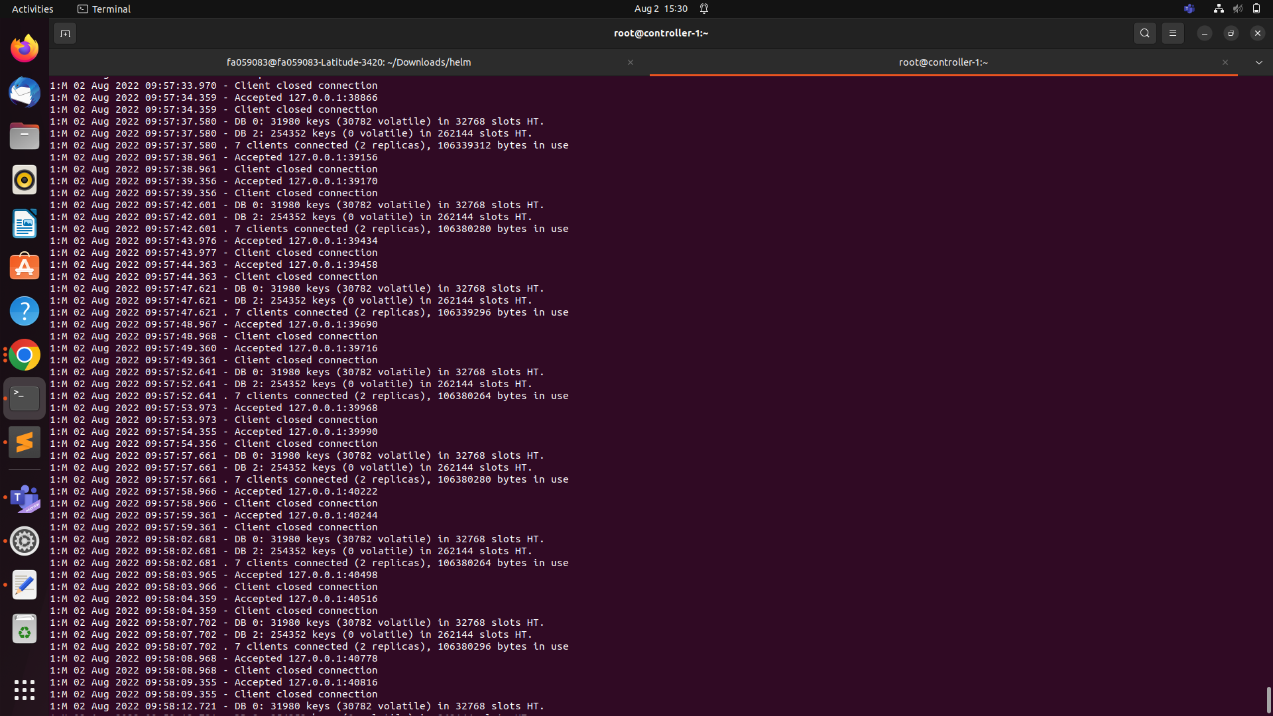Open Firefox from the dock

pyautogui.click(x=24, y=47)
